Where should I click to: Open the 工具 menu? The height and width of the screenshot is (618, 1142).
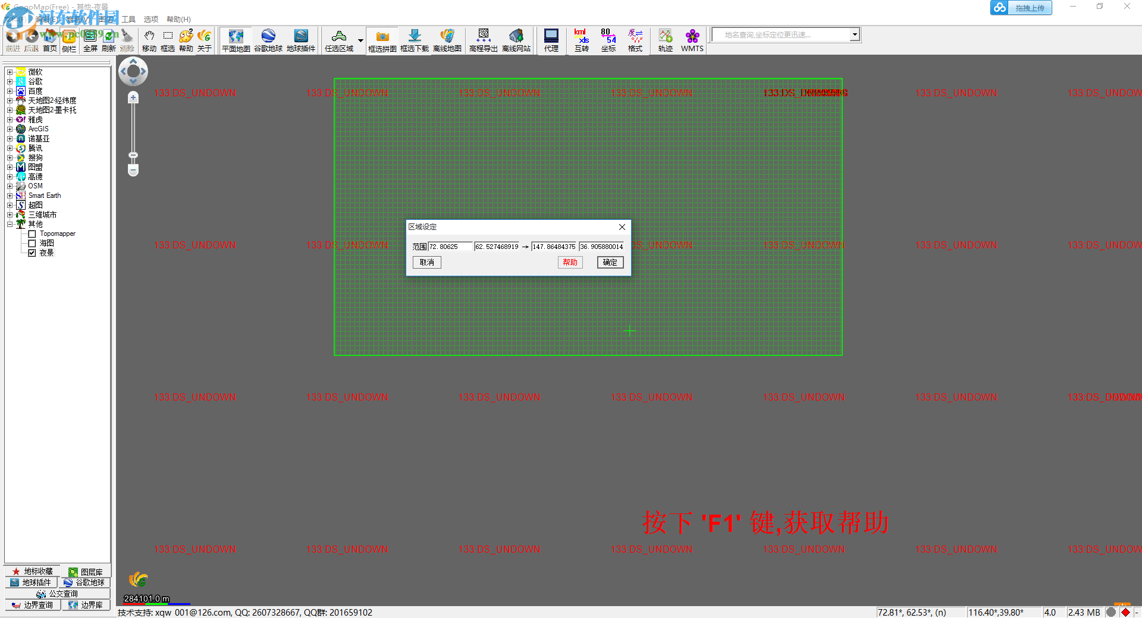coord(128,20)
